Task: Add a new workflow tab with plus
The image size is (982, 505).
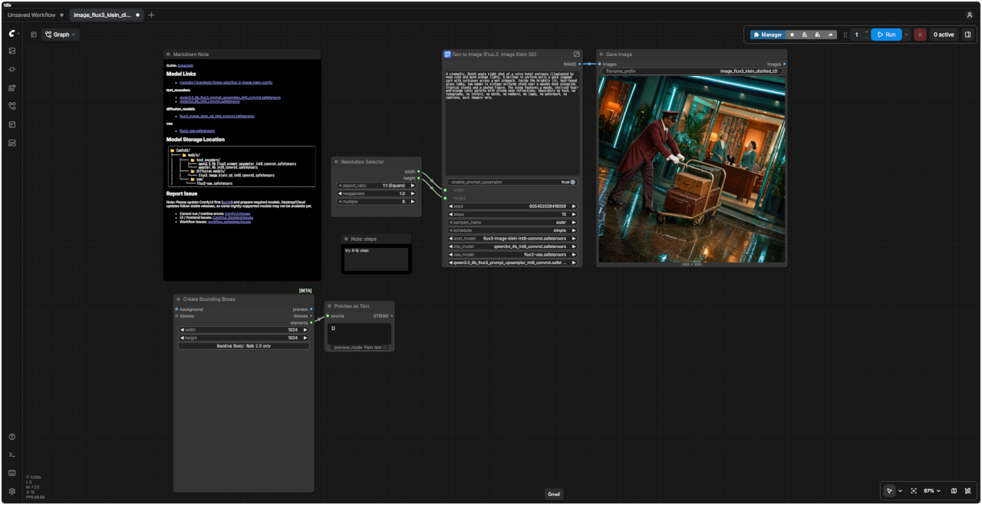Action: pos(151,15)
